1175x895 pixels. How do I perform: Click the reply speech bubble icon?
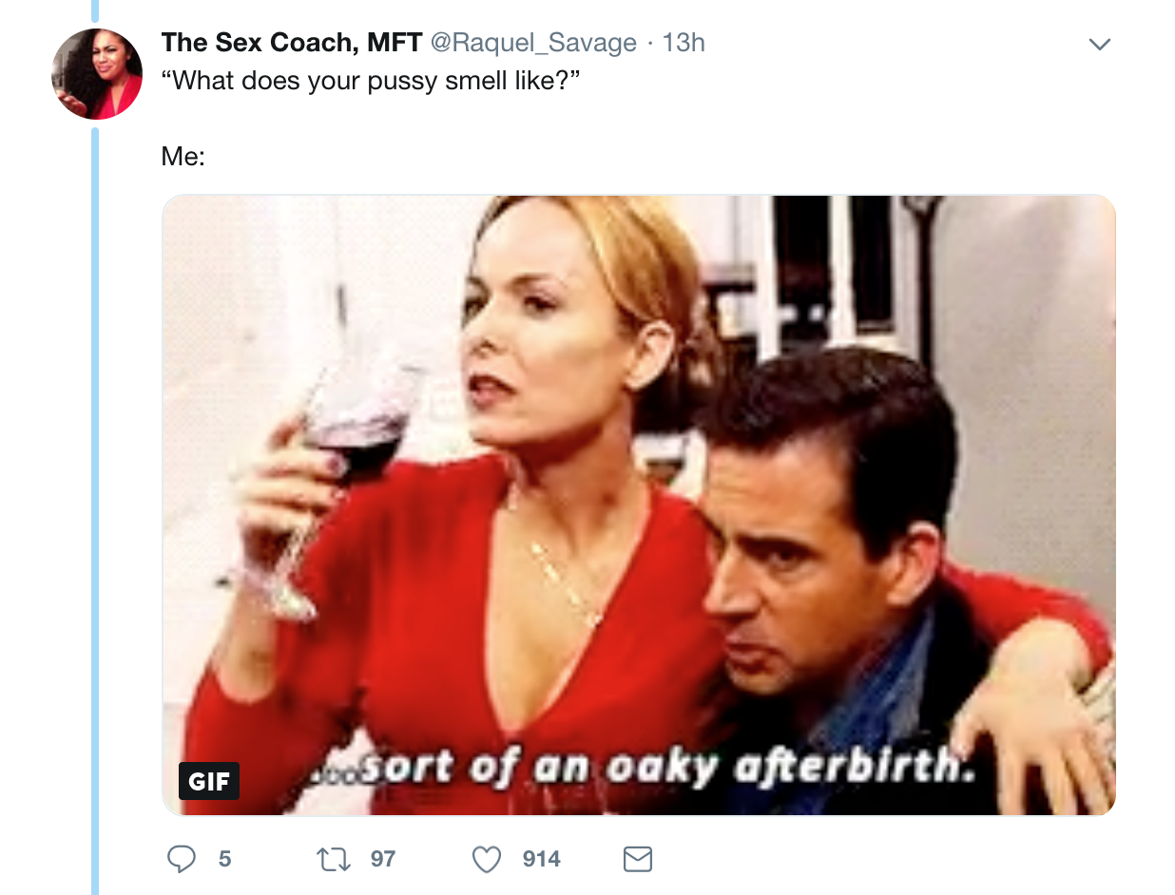(182, 859)
